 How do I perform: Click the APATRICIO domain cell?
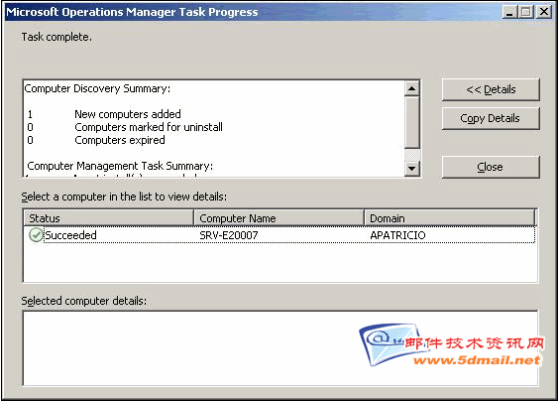397,235
